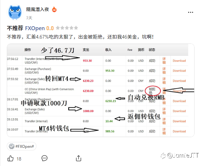Select the green 989.56 amount

(110, 131)
